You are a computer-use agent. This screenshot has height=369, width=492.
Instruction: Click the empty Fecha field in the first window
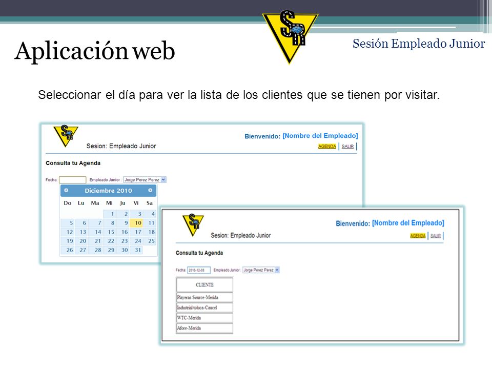tap(72, 180)
